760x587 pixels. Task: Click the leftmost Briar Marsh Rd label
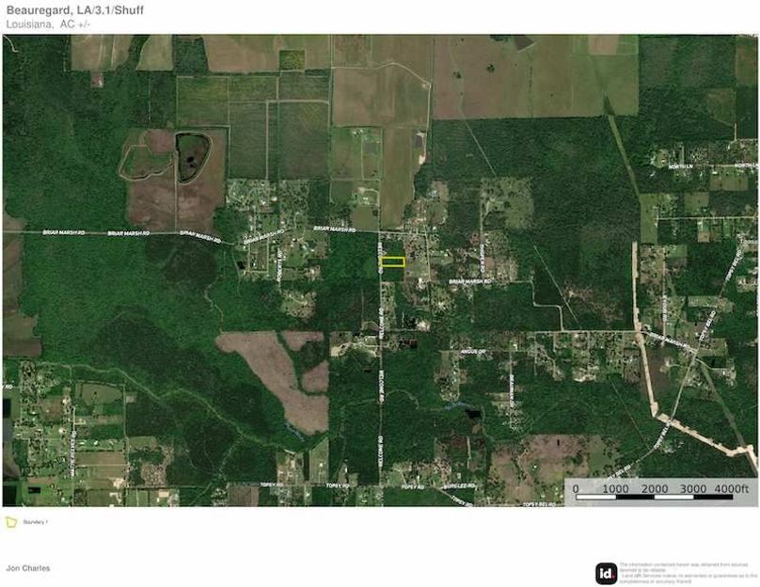[63, 232]
